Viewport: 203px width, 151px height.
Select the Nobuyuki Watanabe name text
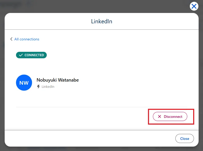click(x=58, y=80)
